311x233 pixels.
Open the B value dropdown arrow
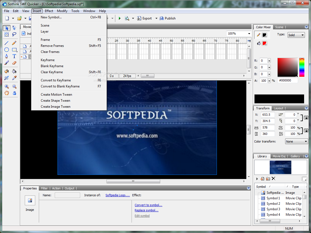(x=269, y=74)
